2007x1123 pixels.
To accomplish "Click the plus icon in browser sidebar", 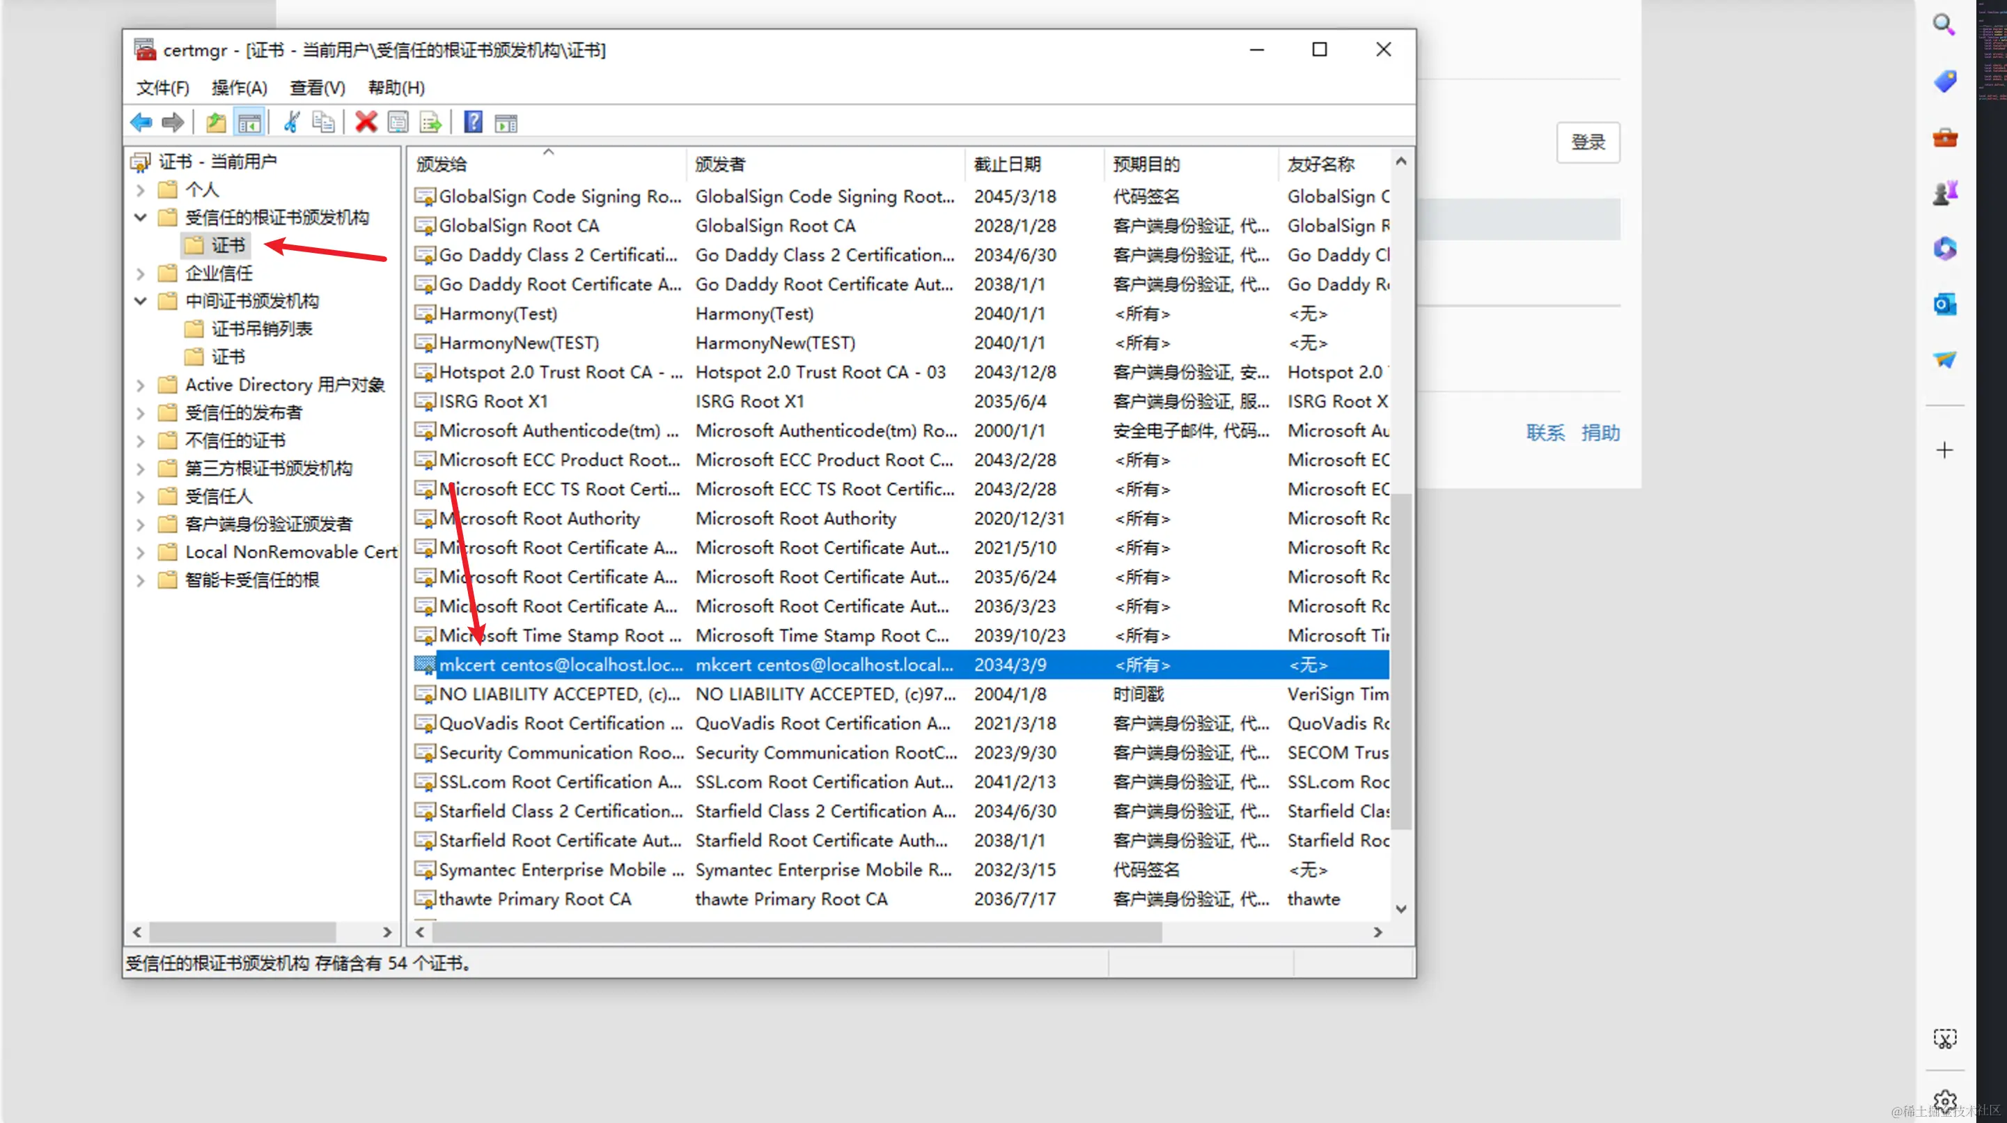I will (1944, 451).
